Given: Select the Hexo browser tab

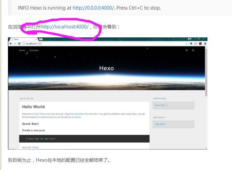Looking at the screenshot, I should pyautogui.click(x=24, y=39).
